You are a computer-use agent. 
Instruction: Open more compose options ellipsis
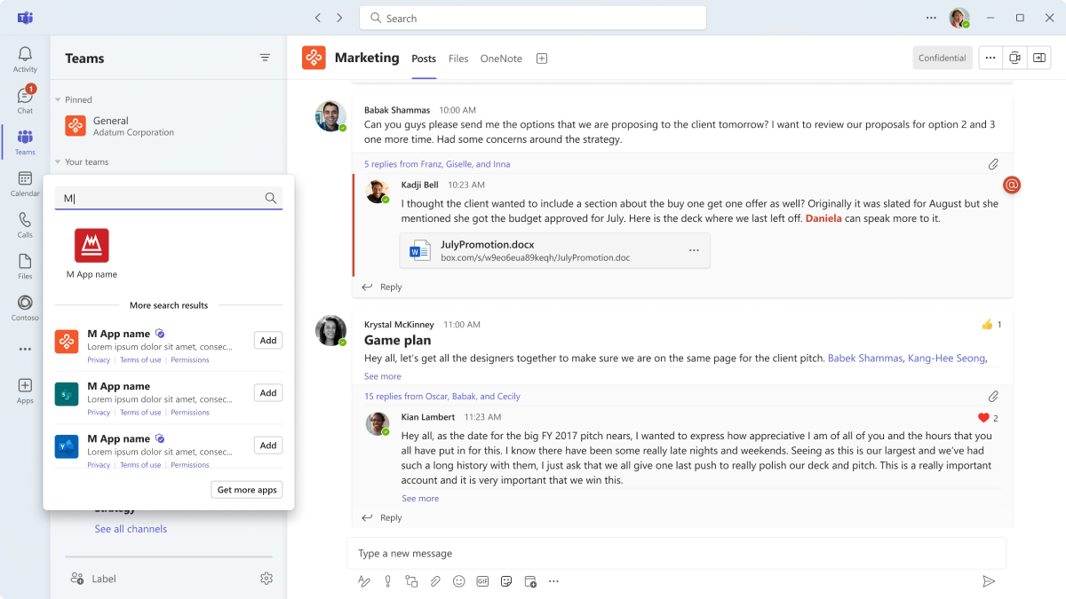click(553, 581)
